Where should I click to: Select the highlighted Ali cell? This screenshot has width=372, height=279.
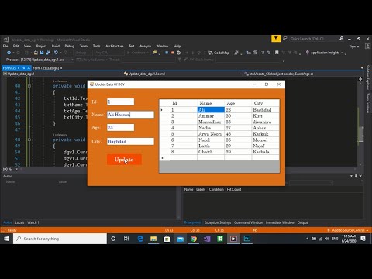[x=211, y=110]
